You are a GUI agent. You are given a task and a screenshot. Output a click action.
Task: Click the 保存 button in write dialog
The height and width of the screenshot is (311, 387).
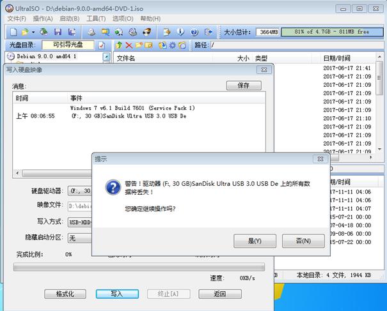click(244, 86)
